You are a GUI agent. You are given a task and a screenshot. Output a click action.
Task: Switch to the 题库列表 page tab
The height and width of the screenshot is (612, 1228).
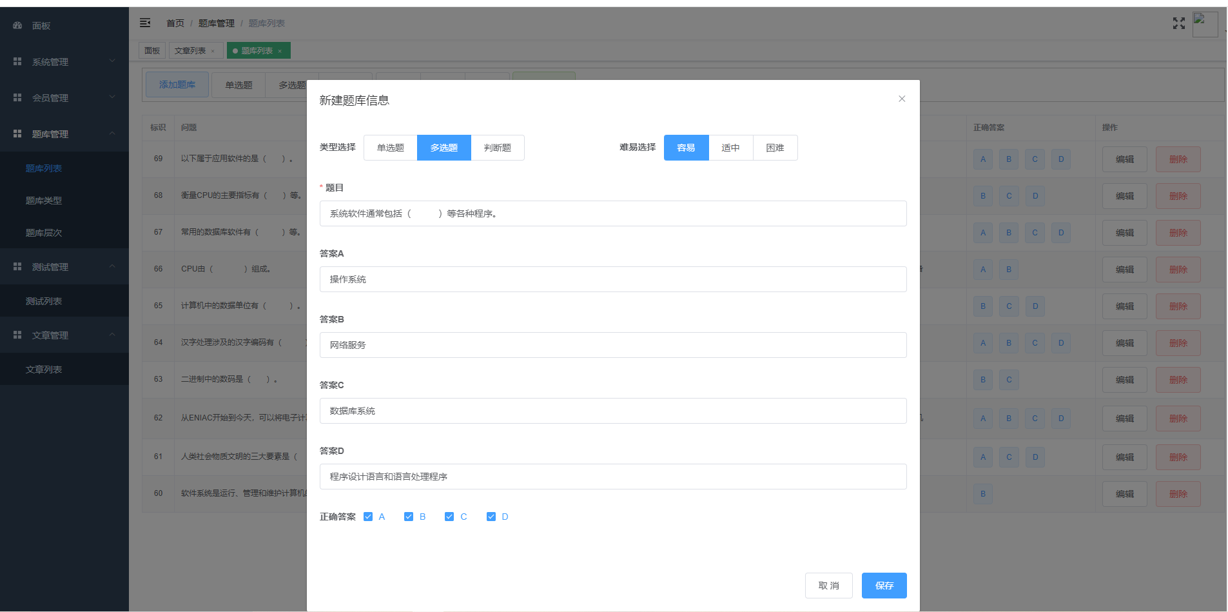tap(258, 50)
